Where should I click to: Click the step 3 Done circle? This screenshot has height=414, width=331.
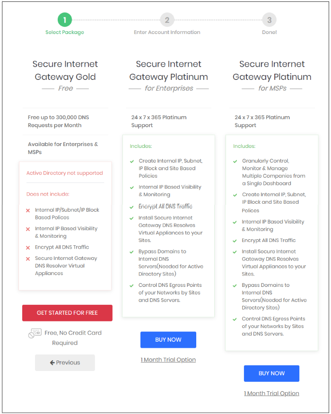click(x=269, y=20)
